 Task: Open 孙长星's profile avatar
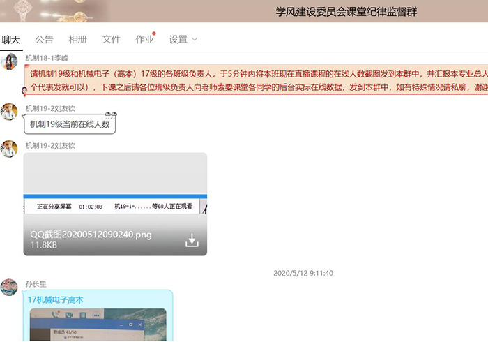9,287
